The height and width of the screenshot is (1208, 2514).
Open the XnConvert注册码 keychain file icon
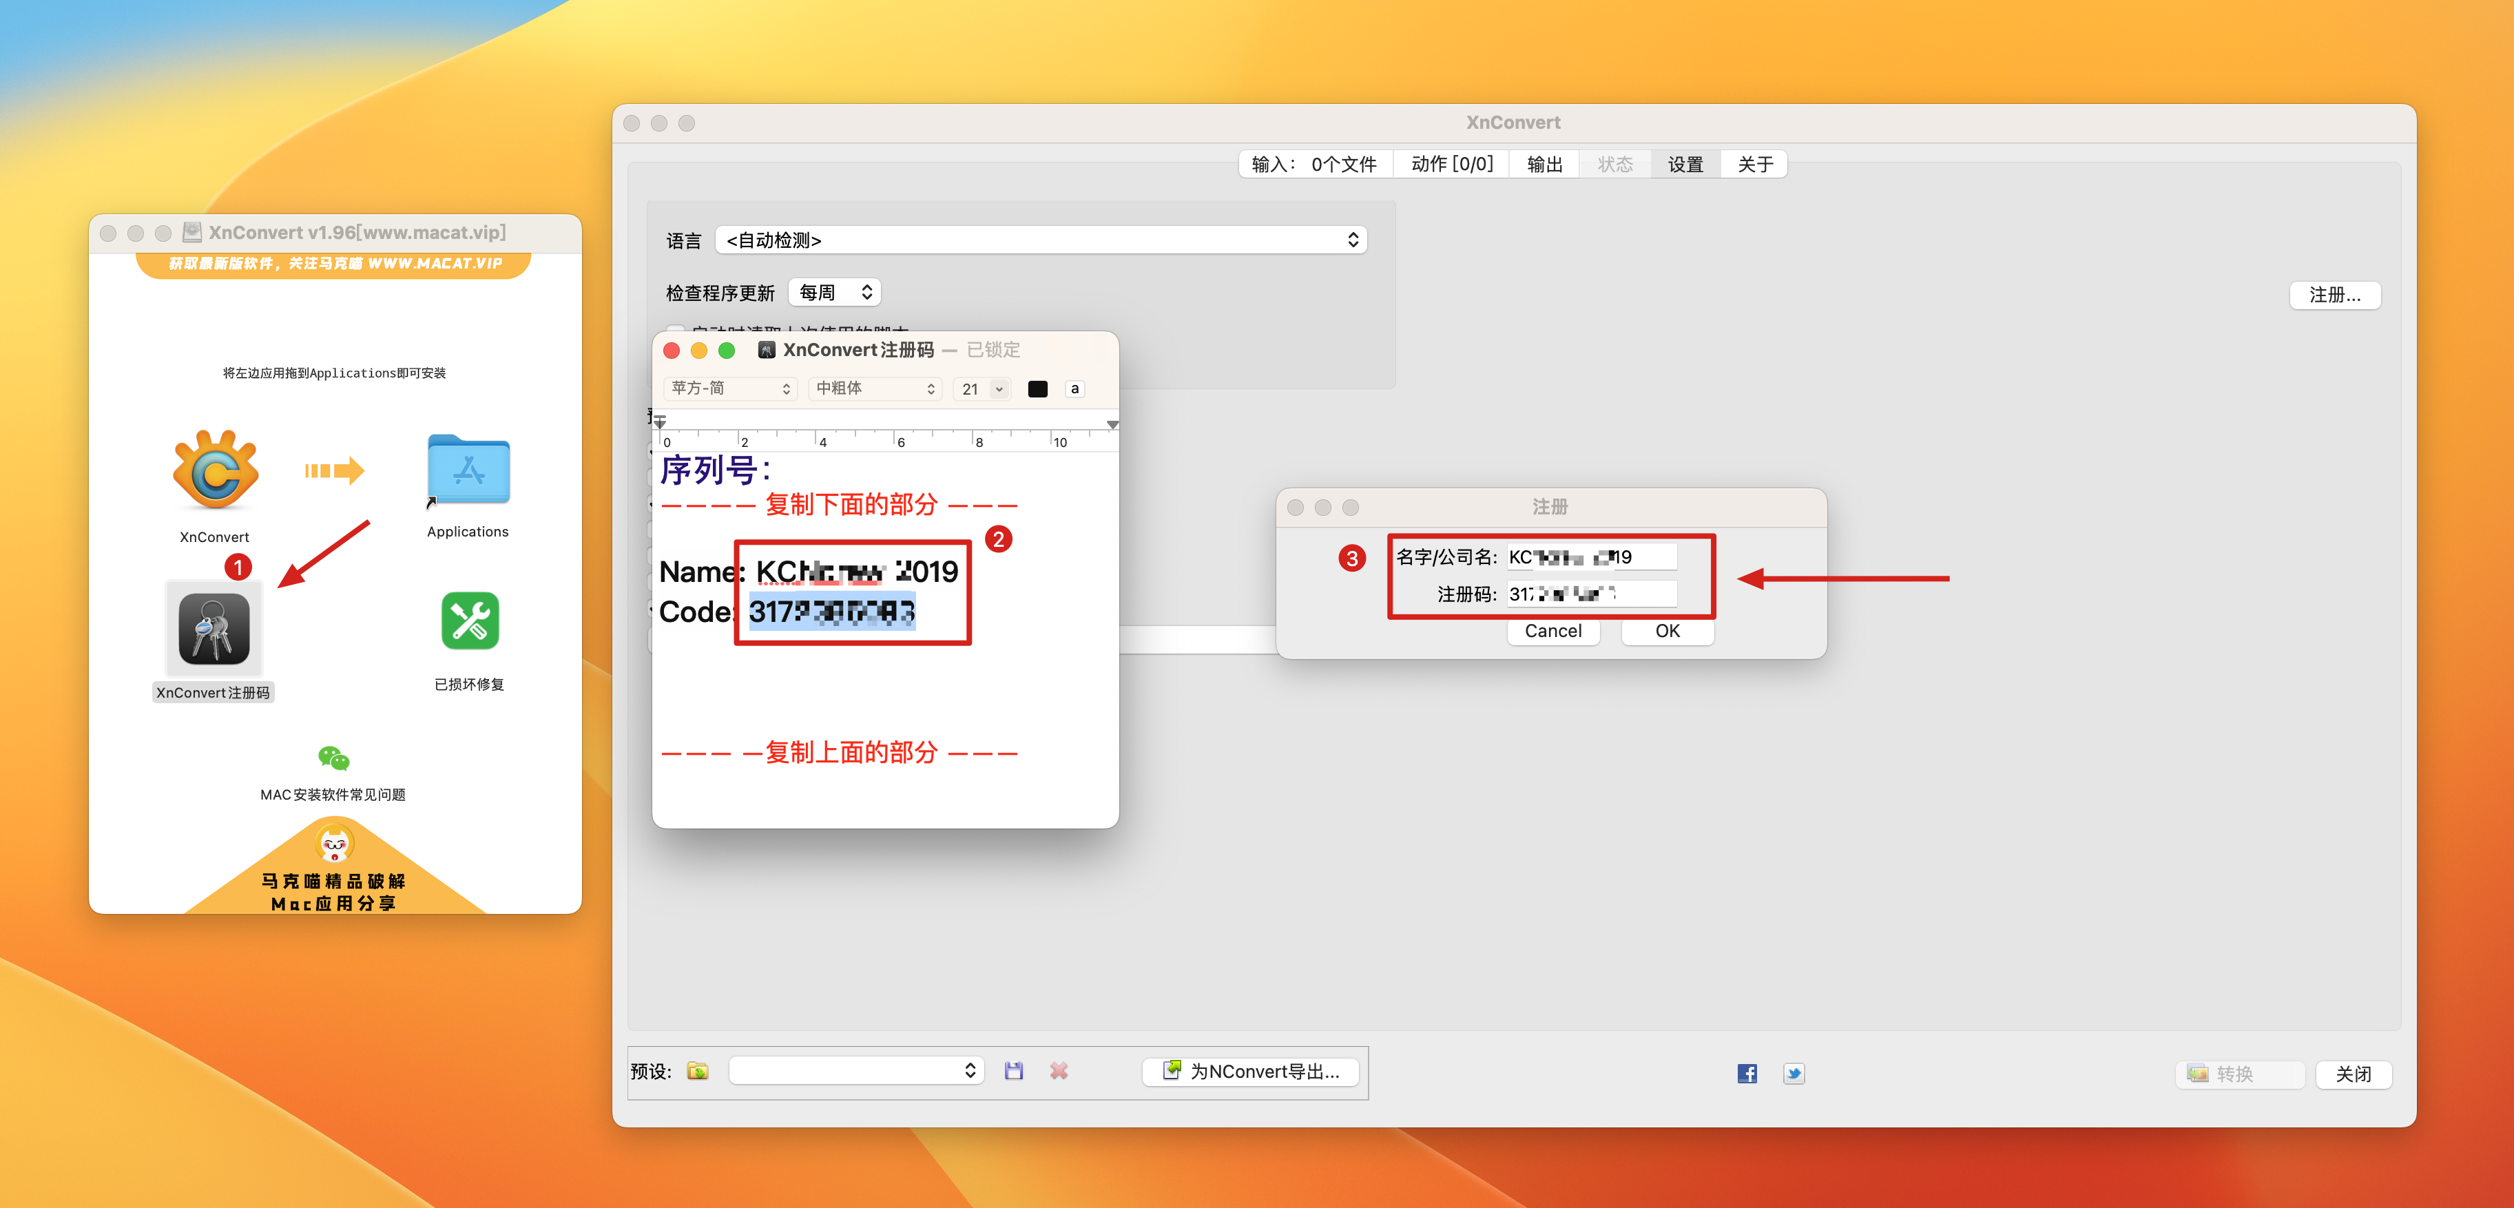pyautogui.click(x=214, y=628)
